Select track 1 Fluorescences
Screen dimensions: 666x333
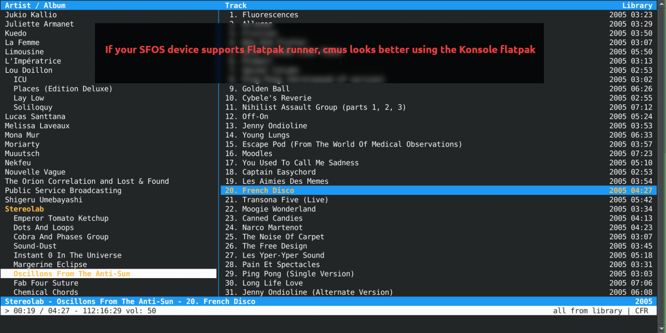(270, 15)
